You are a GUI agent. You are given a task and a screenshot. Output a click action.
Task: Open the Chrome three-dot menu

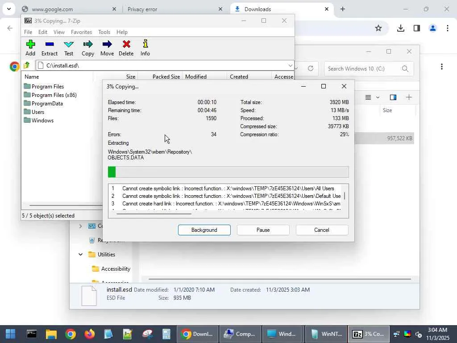[x=448, y=28]
